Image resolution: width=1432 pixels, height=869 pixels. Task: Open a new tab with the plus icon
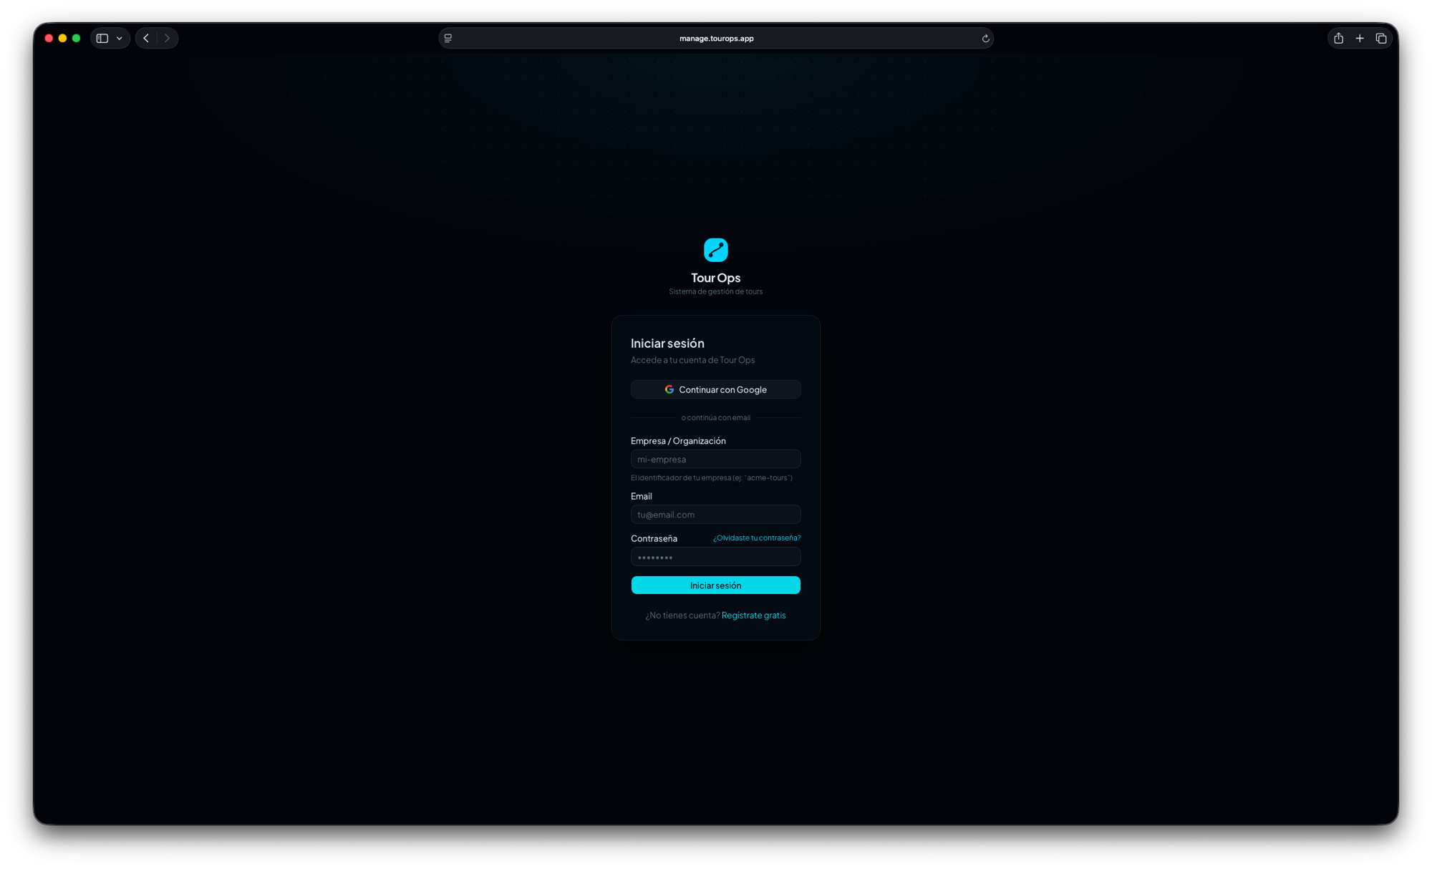click(1359, 38)
